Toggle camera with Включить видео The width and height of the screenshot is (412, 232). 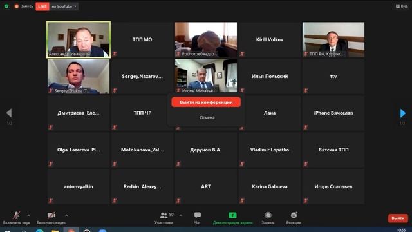(x=51, y=218)
